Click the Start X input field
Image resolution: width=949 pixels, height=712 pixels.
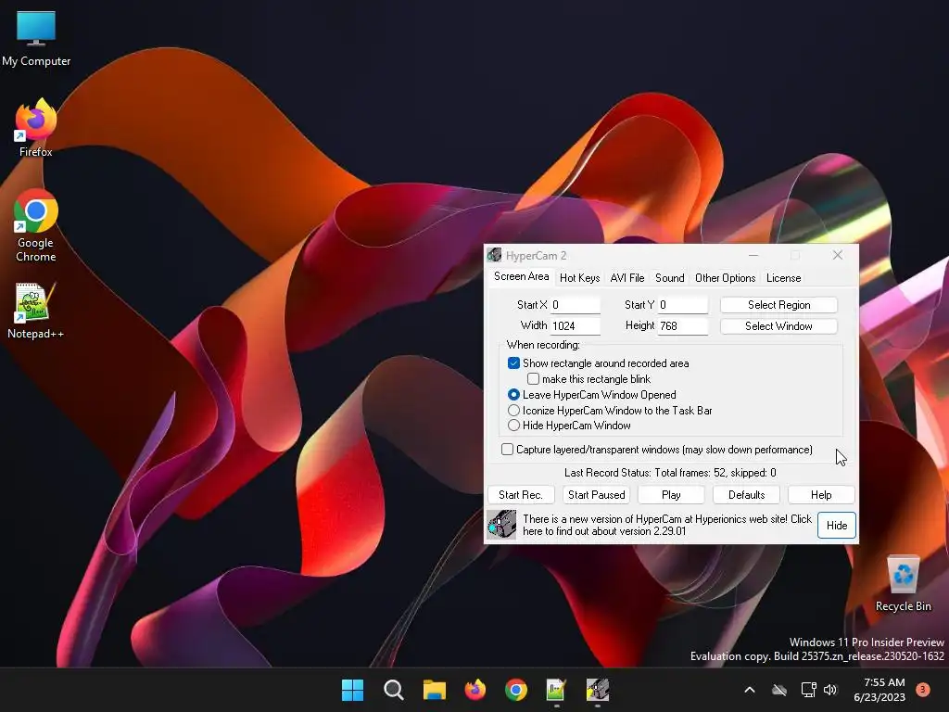tap(575, 304)
